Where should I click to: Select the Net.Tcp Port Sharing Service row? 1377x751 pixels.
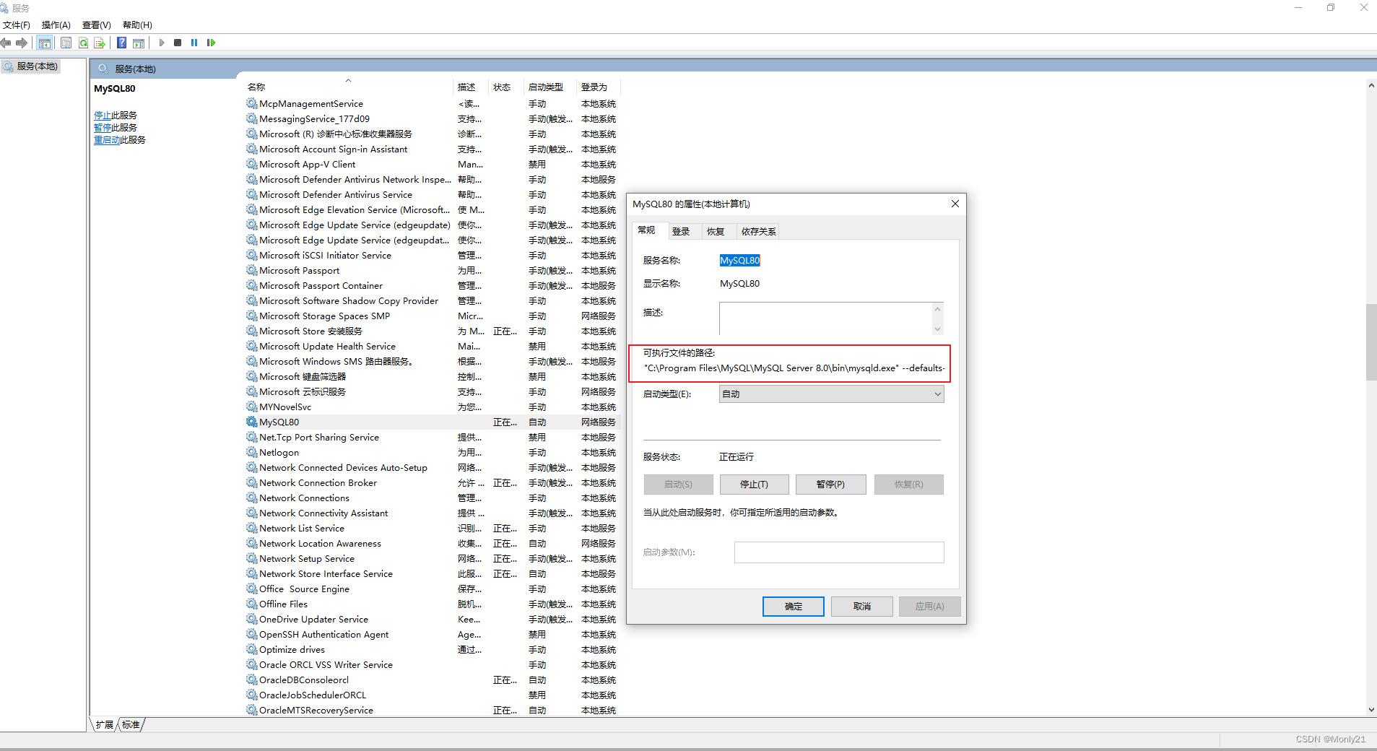(432, 437)
